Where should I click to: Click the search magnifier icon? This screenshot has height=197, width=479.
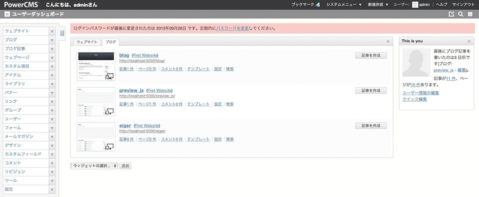coord(461,14)
